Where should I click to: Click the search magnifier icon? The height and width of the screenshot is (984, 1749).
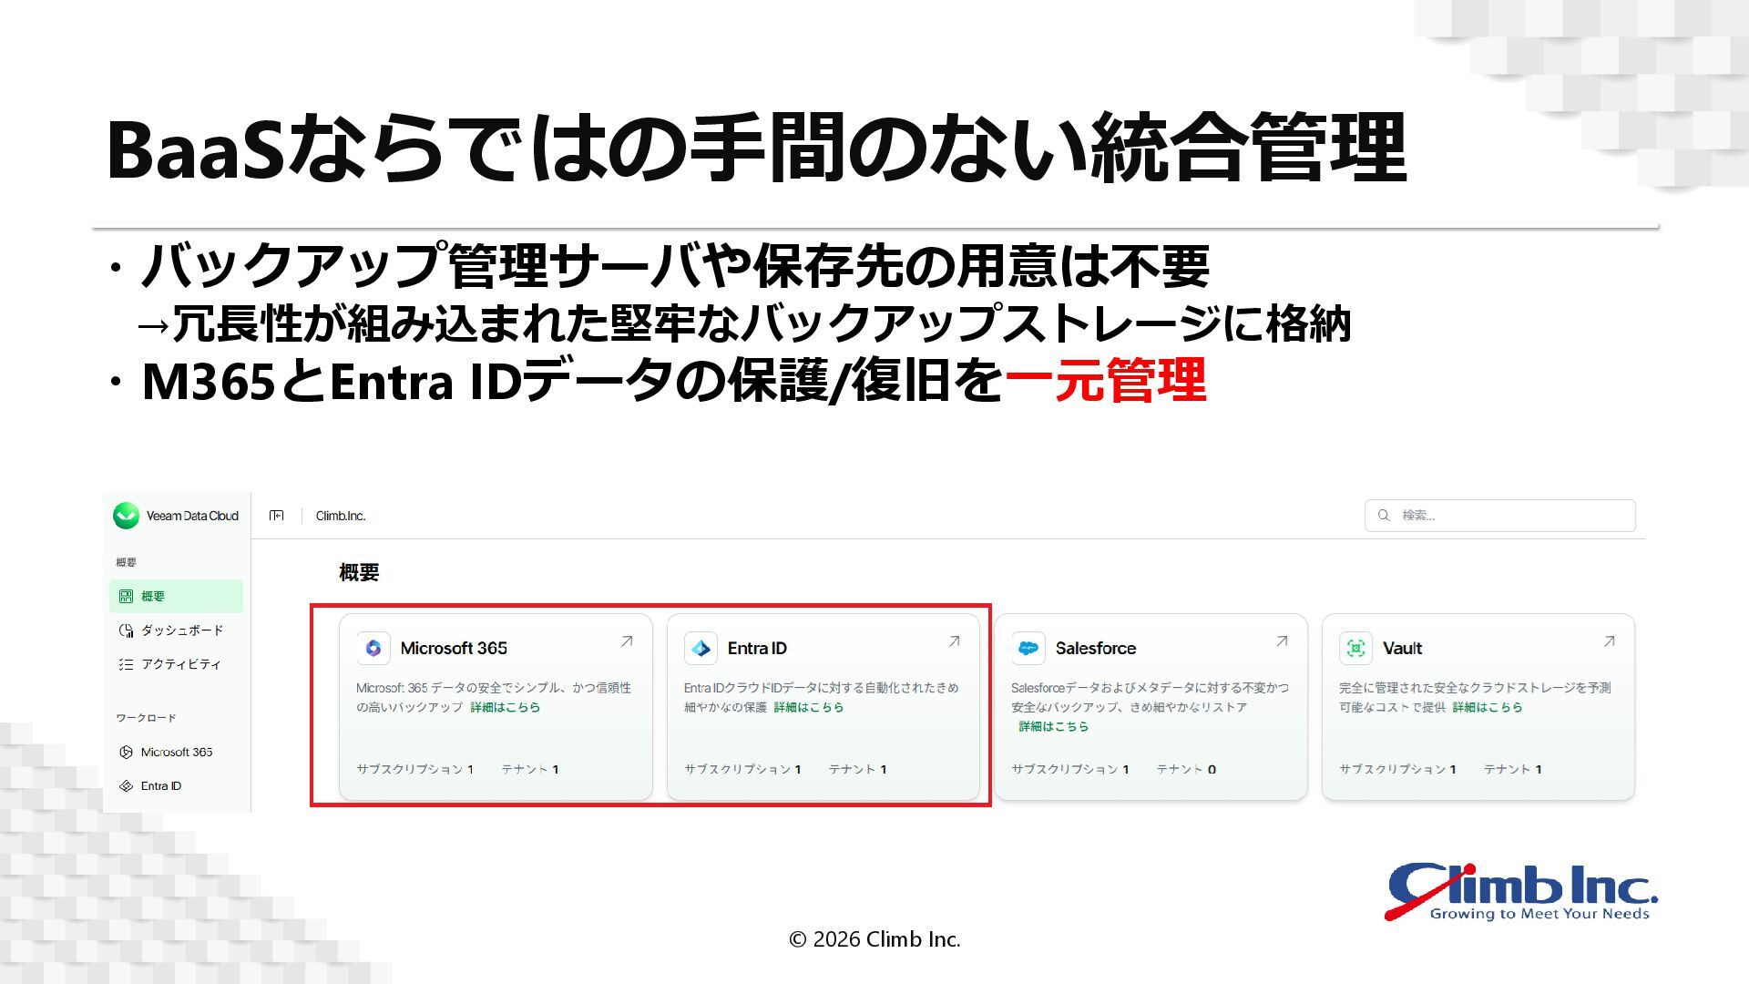[x=1384, y=516]
